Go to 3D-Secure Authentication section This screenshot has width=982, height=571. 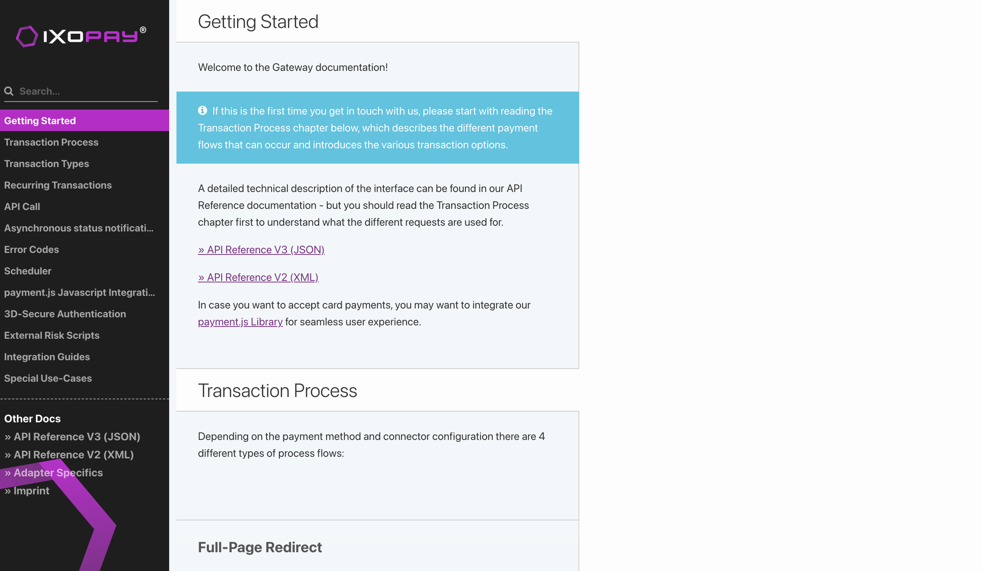[x=84, y=313]
